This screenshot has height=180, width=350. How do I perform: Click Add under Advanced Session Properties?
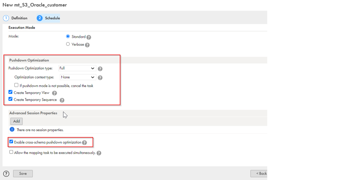click(x=17, y=121)
